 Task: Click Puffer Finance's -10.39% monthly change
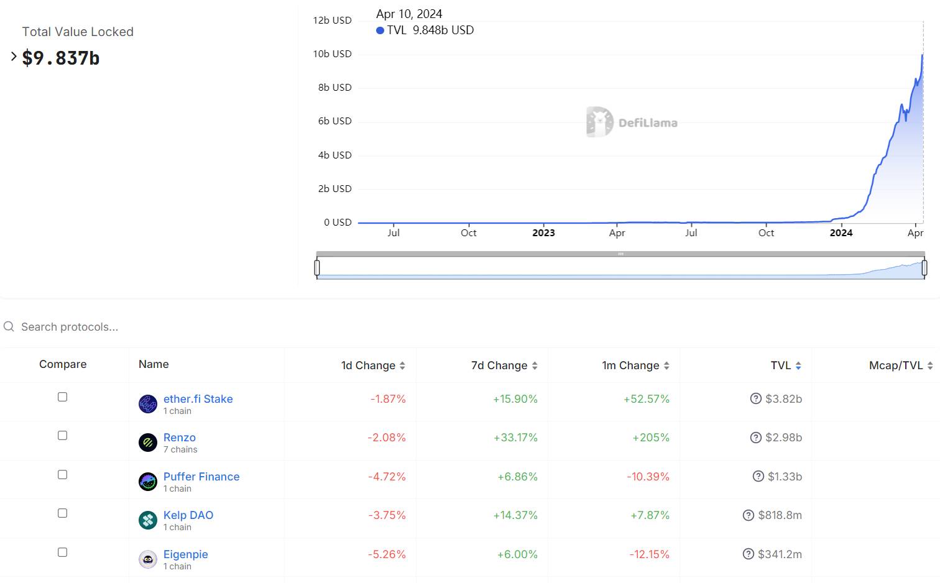[648, 477]
